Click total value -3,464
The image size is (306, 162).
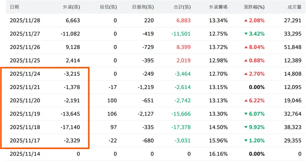coord(182,74)
